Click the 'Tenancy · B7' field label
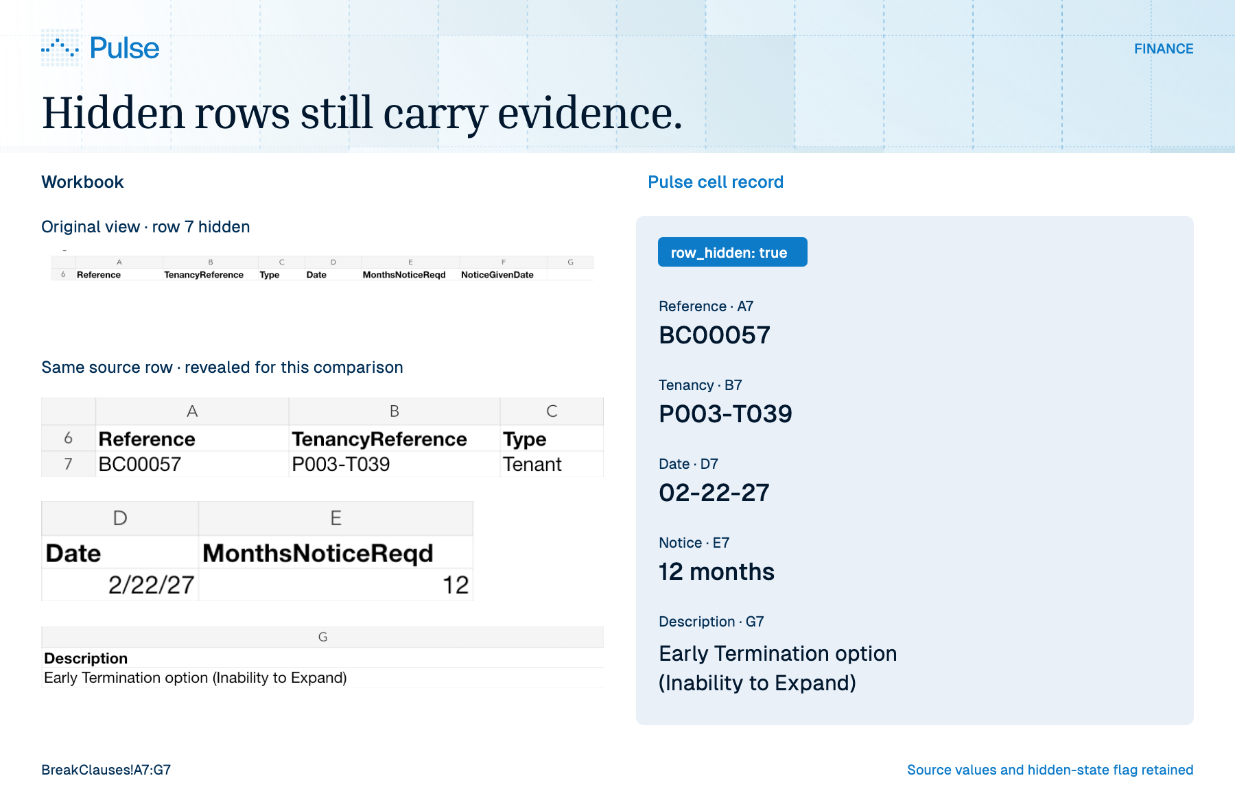 [x=700, y=385]
